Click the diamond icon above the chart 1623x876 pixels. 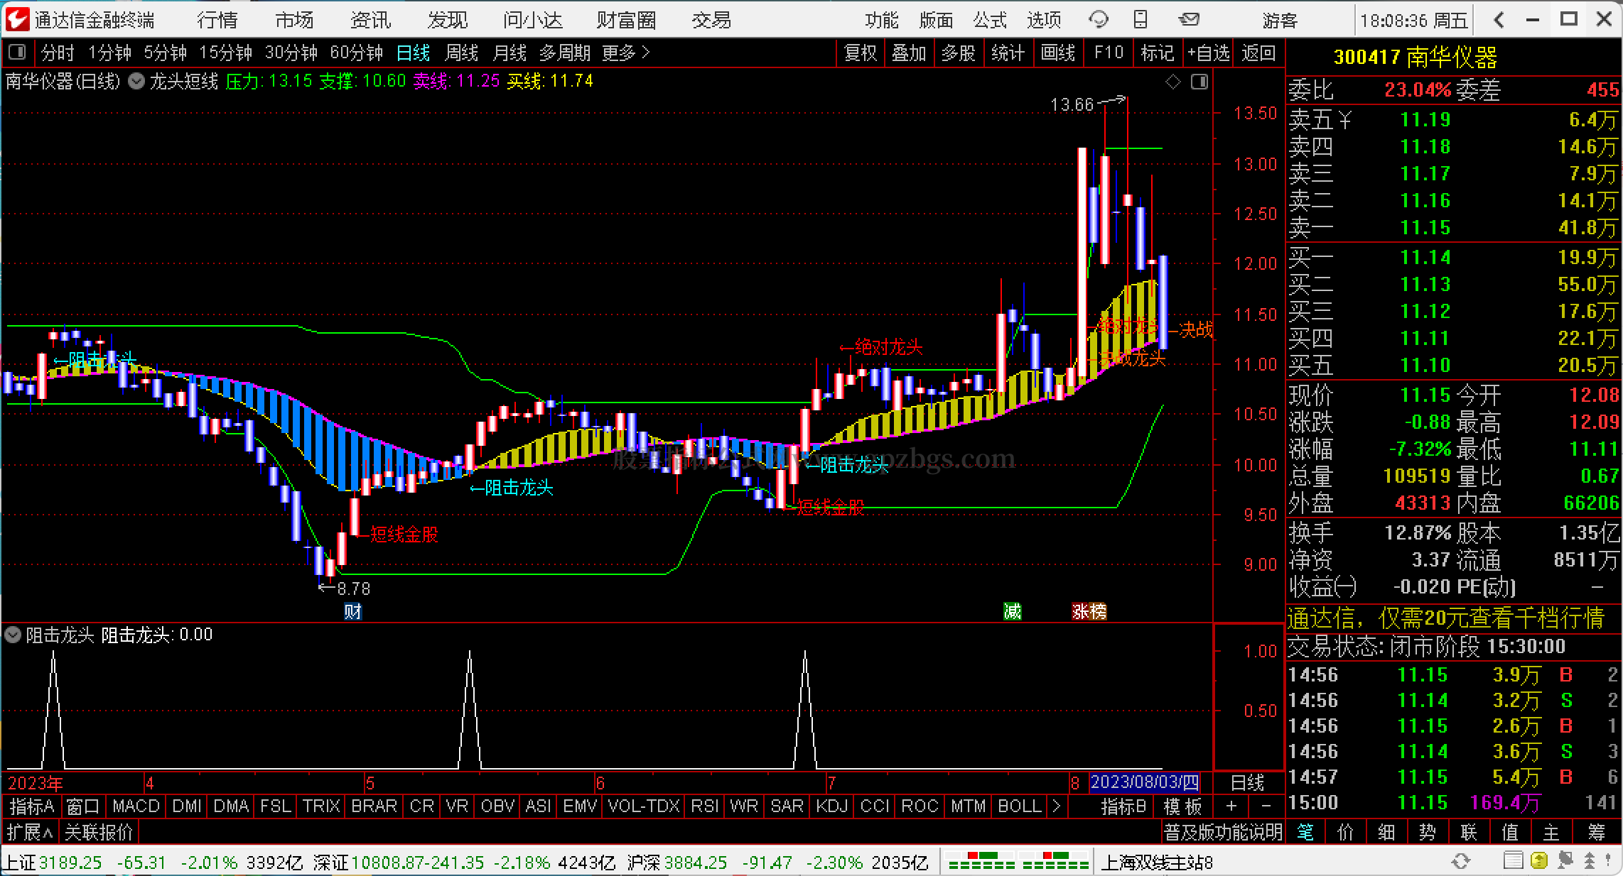pos(1173,82)
